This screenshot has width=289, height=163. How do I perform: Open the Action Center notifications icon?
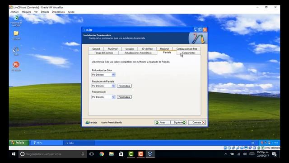pyautogui.click(x=275, y=154)
